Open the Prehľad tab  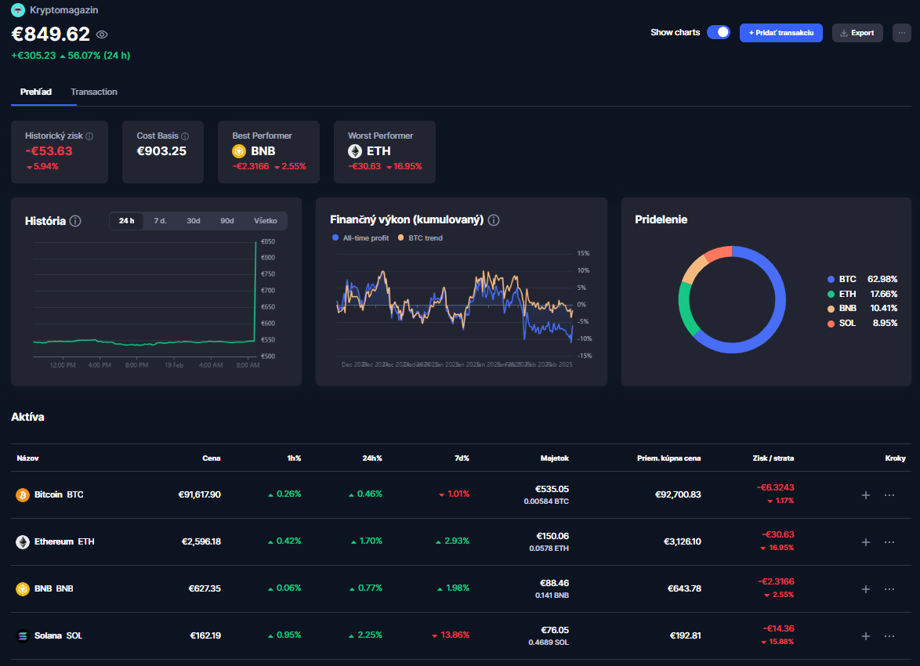click(36, 92)
